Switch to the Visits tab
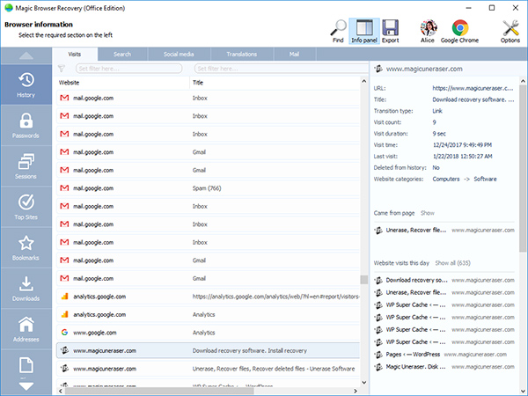The image size is (528, 396). click(75, 55)
